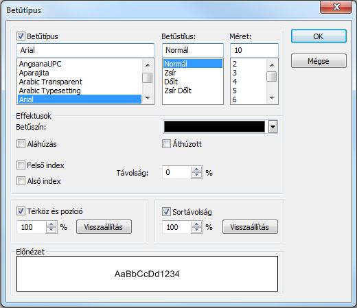Image resolution: width=357 pixels, height=308 pixels.
Task: Click the font list scrollbar thumb
Action: coord(148,78)
